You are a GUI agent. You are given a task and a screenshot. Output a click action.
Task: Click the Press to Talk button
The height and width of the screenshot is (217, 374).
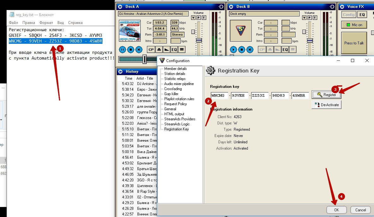point(354,43)
